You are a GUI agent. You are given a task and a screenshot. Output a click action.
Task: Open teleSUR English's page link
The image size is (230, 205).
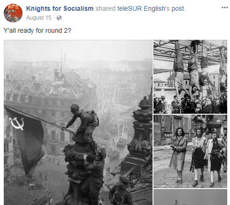pos(144,8)
